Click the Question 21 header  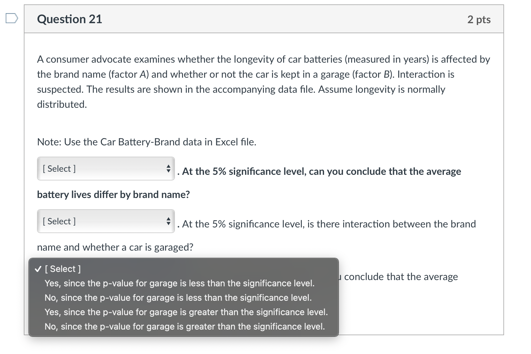tap(69, 19)
